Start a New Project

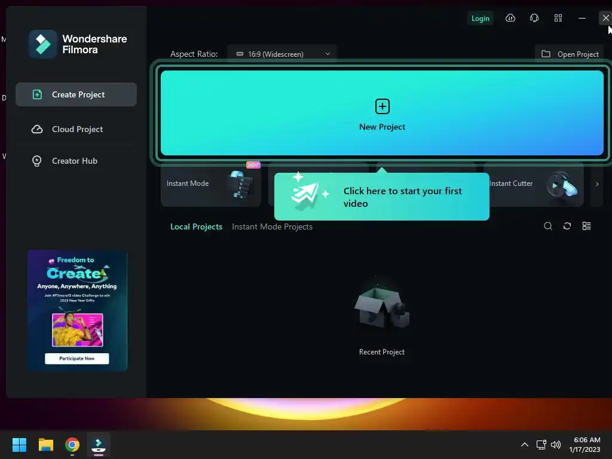pos(382,113)
